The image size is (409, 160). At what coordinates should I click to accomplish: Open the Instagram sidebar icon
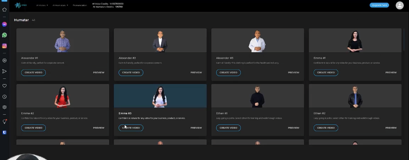[4, 46]
